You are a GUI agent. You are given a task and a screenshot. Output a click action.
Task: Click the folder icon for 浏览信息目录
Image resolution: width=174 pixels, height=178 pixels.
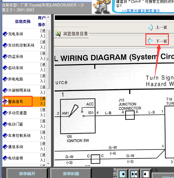[x=58, y=34]
